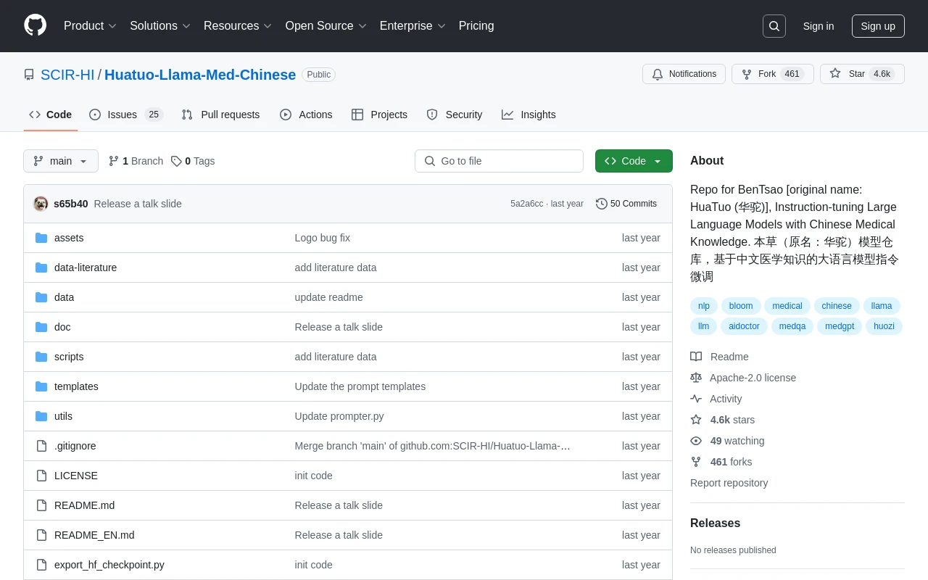Expand the Open Source header menu
The image size is (928, 580).
326,26
